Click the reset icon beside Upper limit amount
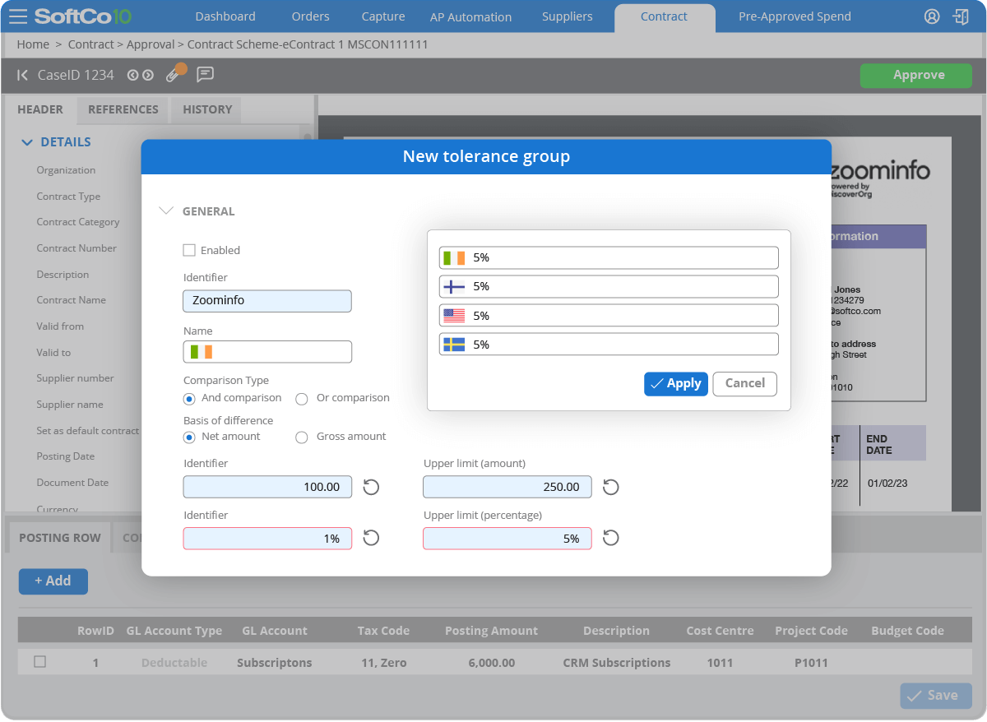Viewport: 987px width, 722px height. tap(609, 487)
